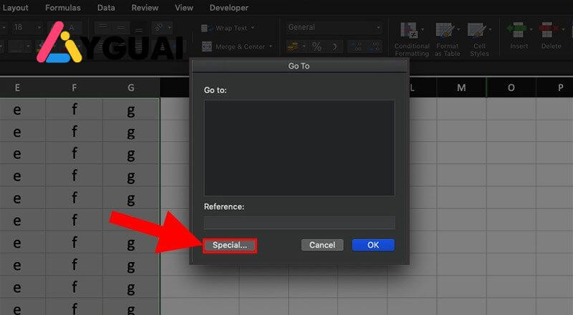Screen dimensions: 573x315
Task: Click inside the Go to list box
Action: [299, 147]
